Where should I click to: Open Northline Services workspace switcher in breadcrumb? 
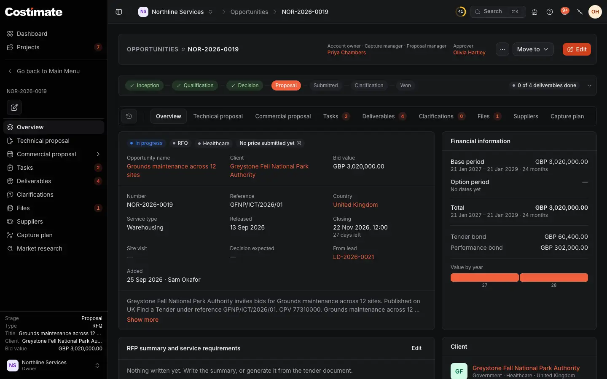pyautogui.click(x=176, y=12)
